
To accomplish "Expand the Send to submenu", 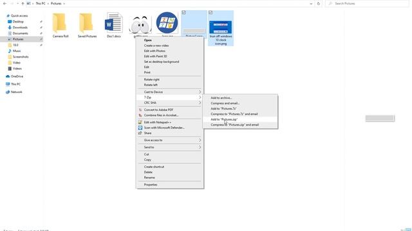I will point(170,147).
